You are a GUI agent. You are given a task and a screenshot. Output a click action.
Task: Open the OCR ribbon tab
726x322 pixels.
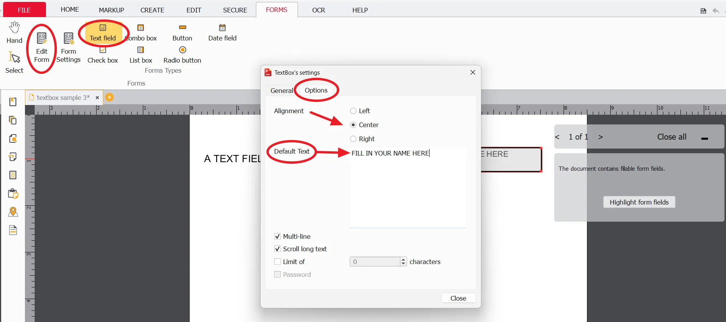(319, 10)
